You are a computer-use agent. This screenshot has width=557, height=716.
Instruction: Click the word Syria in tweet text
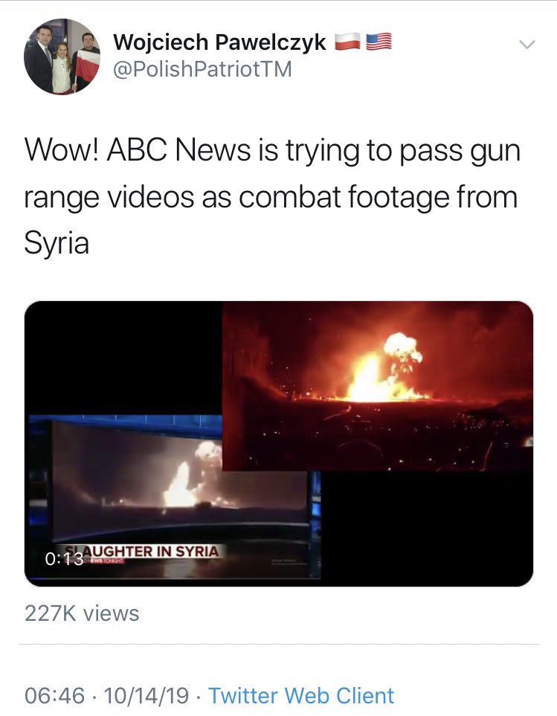click(x=57, y=242)
